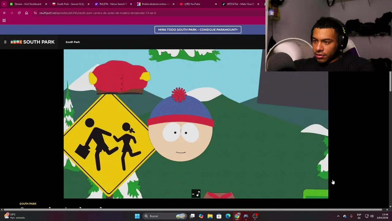Close the Stream - Kick Dashboard tab

pyautogui.click(x=46, y=4)
